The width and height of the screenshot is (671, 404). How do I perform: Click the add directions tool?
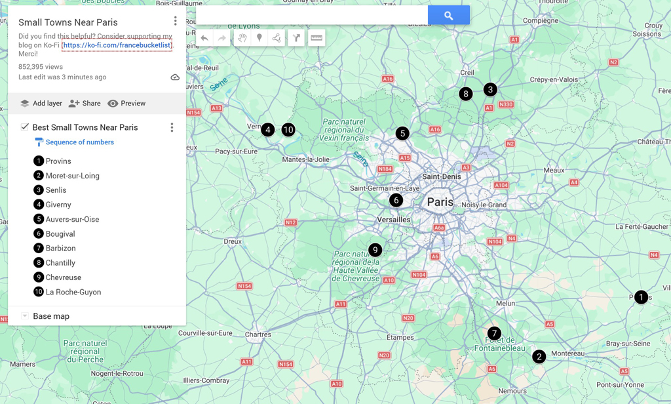(296, 38)
